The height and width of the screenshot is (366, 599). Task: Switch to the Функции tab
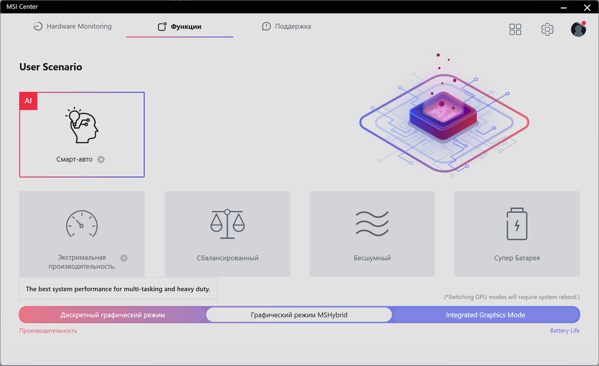click(179, 26)
